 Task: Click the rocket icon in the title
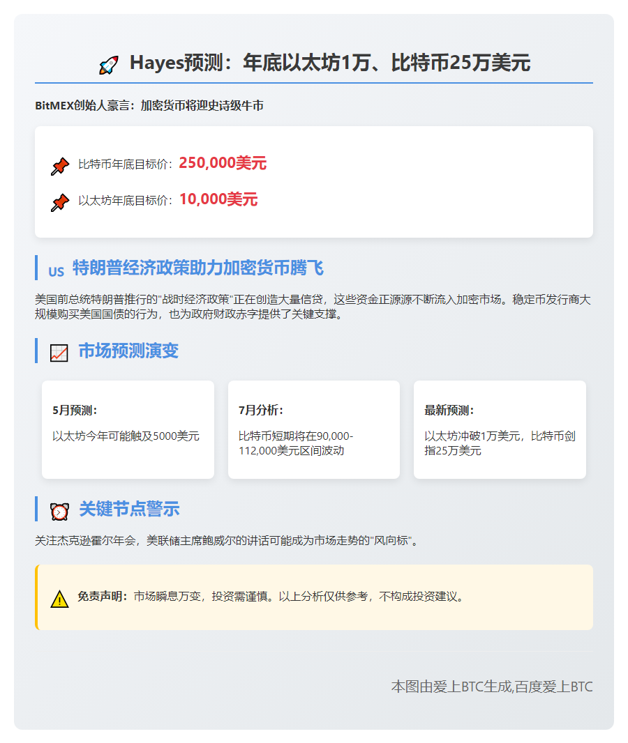[x=108, y=64]
